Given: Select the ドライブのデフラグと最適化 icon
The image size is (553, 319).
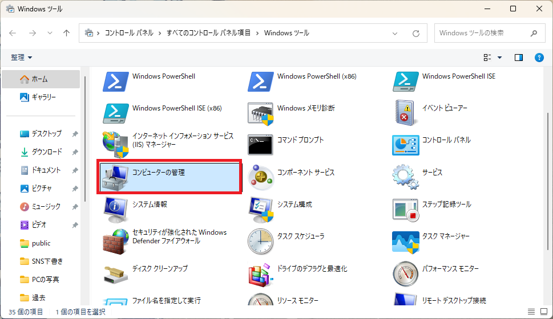Looking at the screenshot, I should click(x=261, y=275).
